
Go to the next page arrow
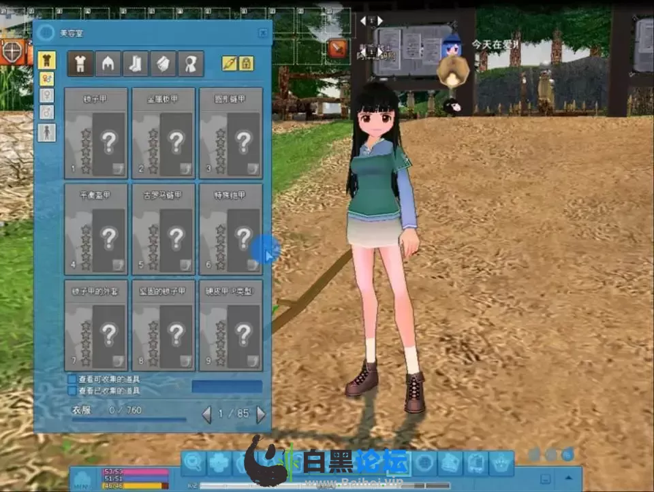[x=261, y=414]
